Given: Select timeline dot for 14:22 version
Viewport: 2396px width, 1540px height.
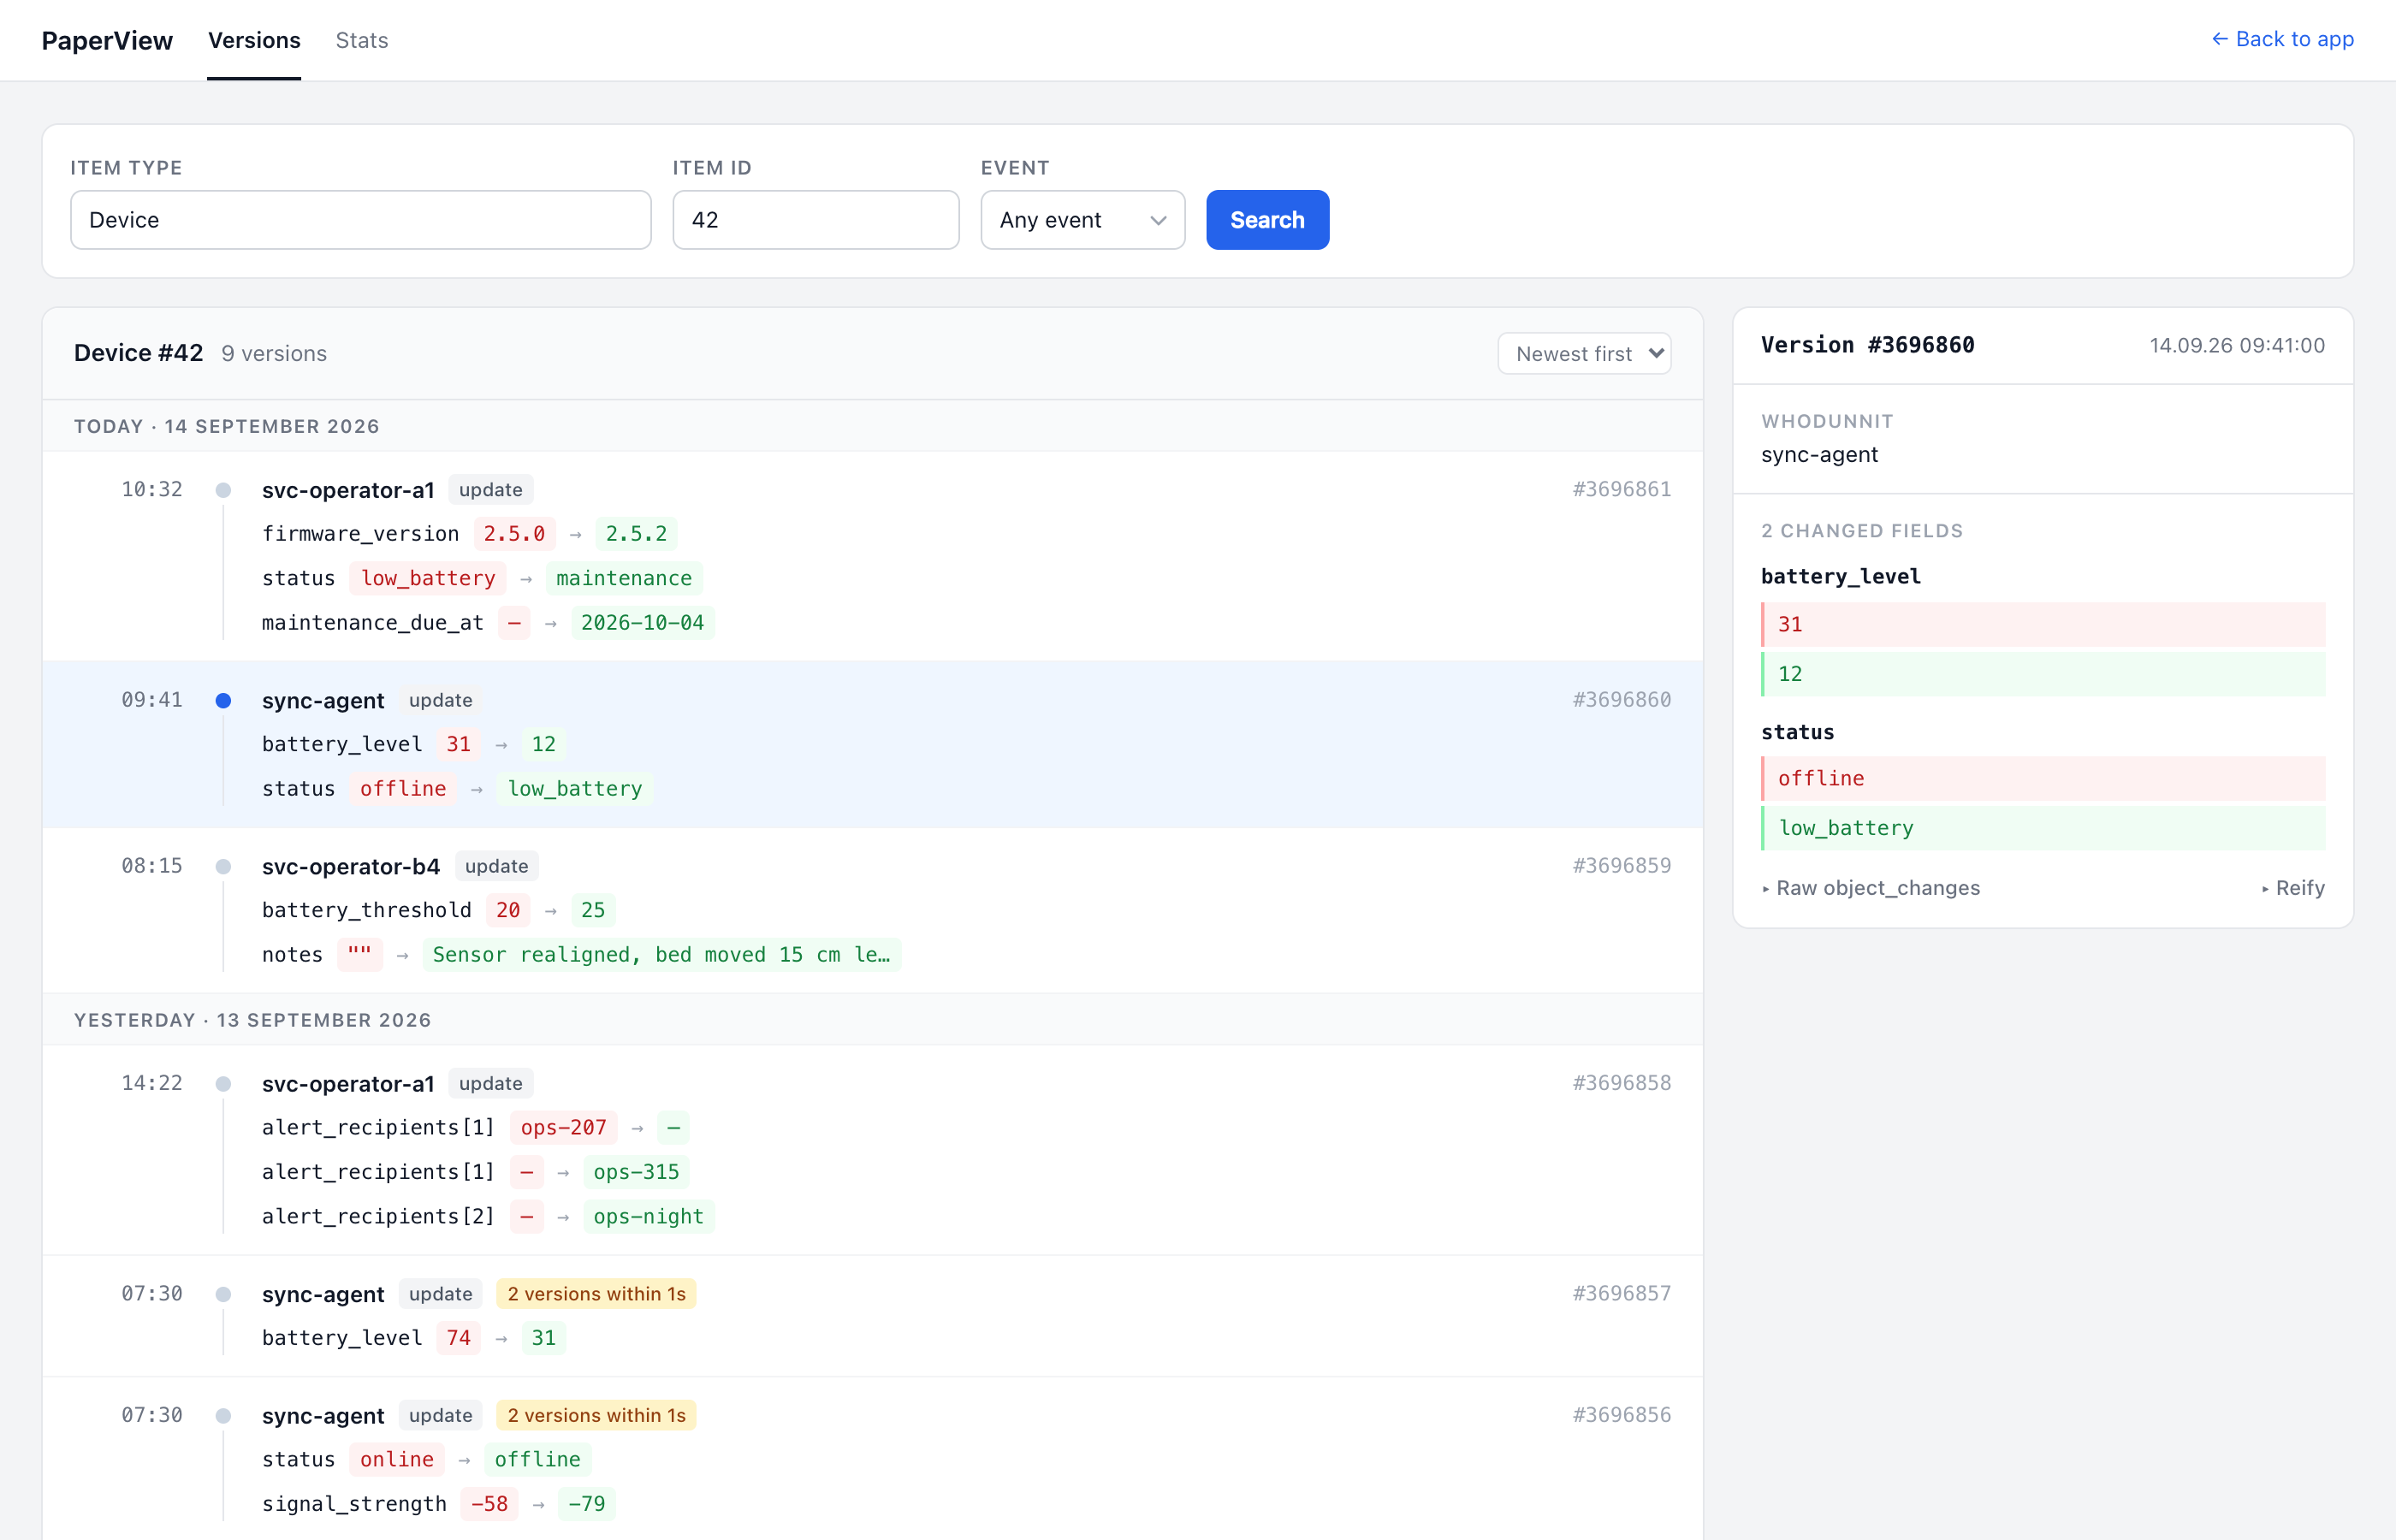Looking at the screenshot, I should pos(224,1084).
